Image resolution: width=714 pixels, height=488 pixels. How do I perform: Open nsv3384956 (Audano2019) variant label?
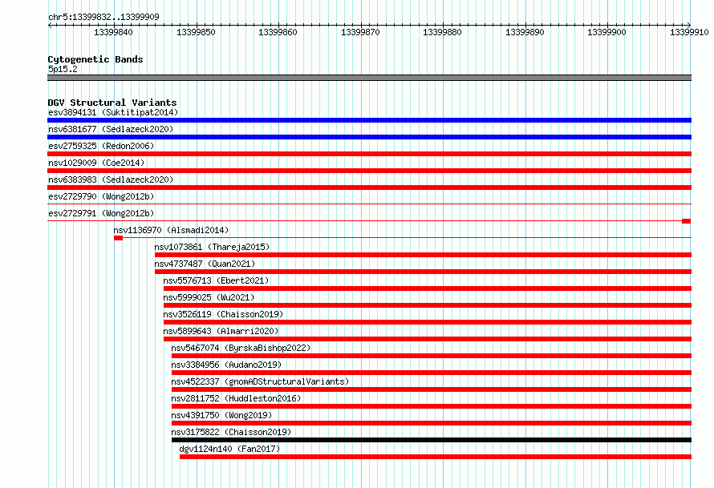(x=226, y=365)
